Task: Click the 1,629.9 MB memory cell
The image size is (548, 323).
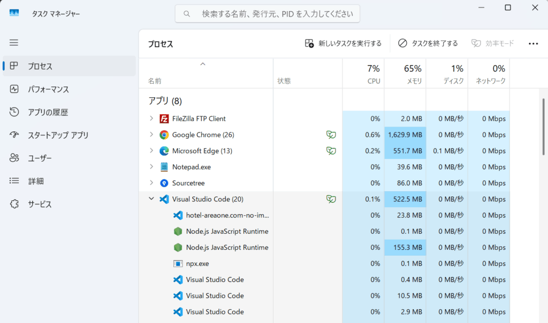Action: 405,135
